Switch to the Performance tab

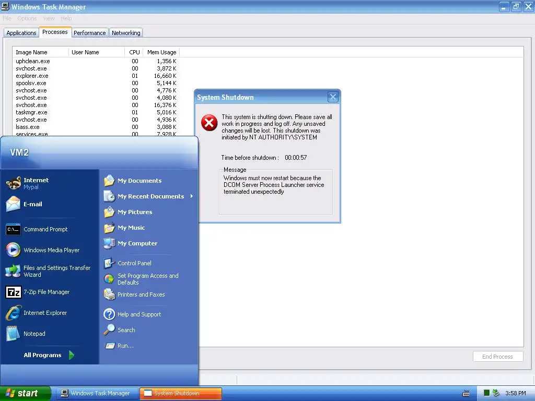pos(90,33)
